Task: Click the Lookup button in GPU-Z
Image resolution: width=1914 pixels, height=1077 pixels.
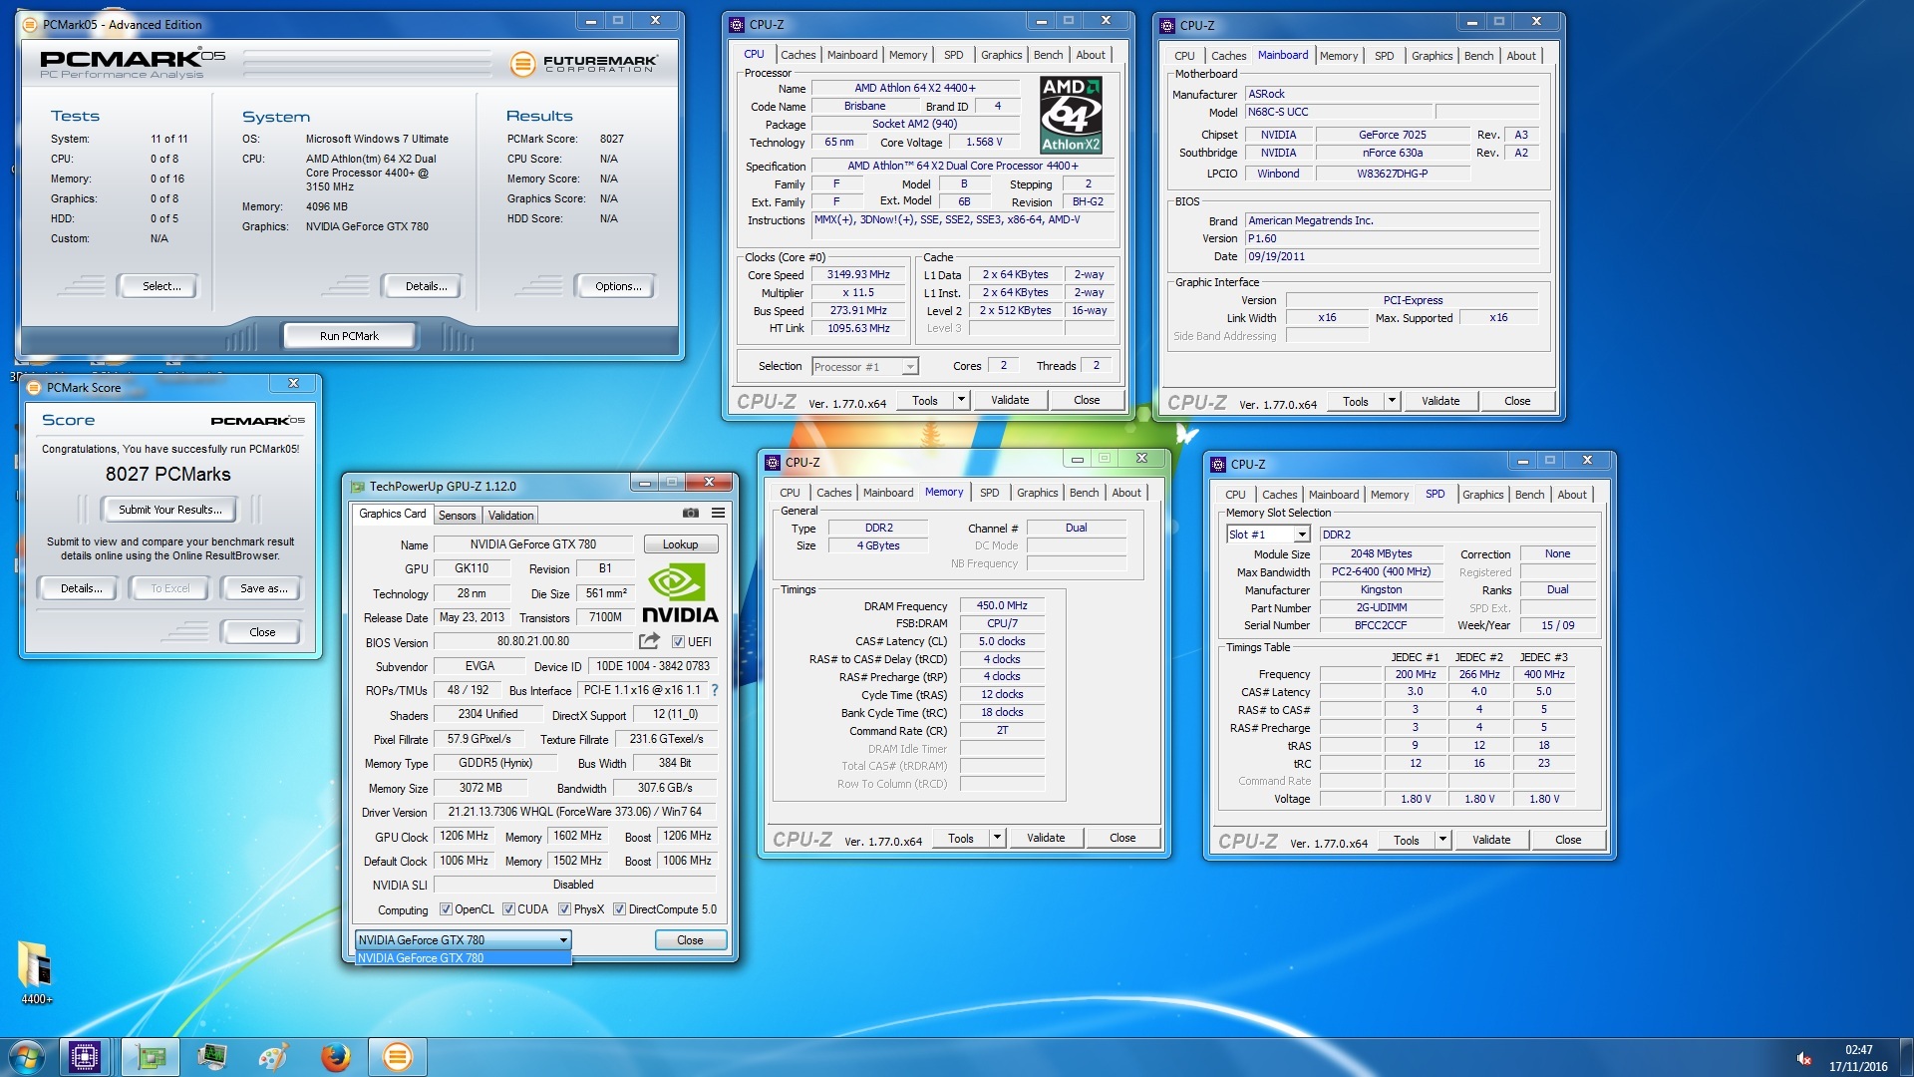Action: 681,544
